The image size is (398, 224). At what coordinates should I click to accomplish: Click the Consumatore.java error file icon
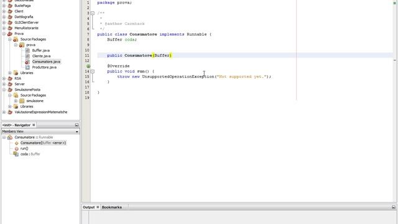(27, 62)
